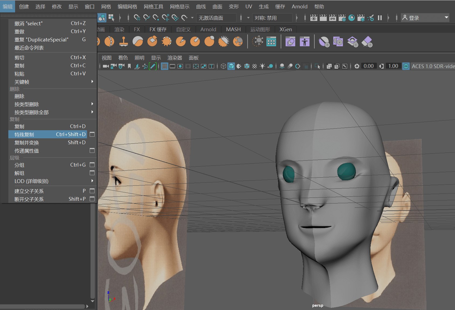Click the left panel horizontal scrollbar
Viewport: 455px width, 310px height.
42,306
